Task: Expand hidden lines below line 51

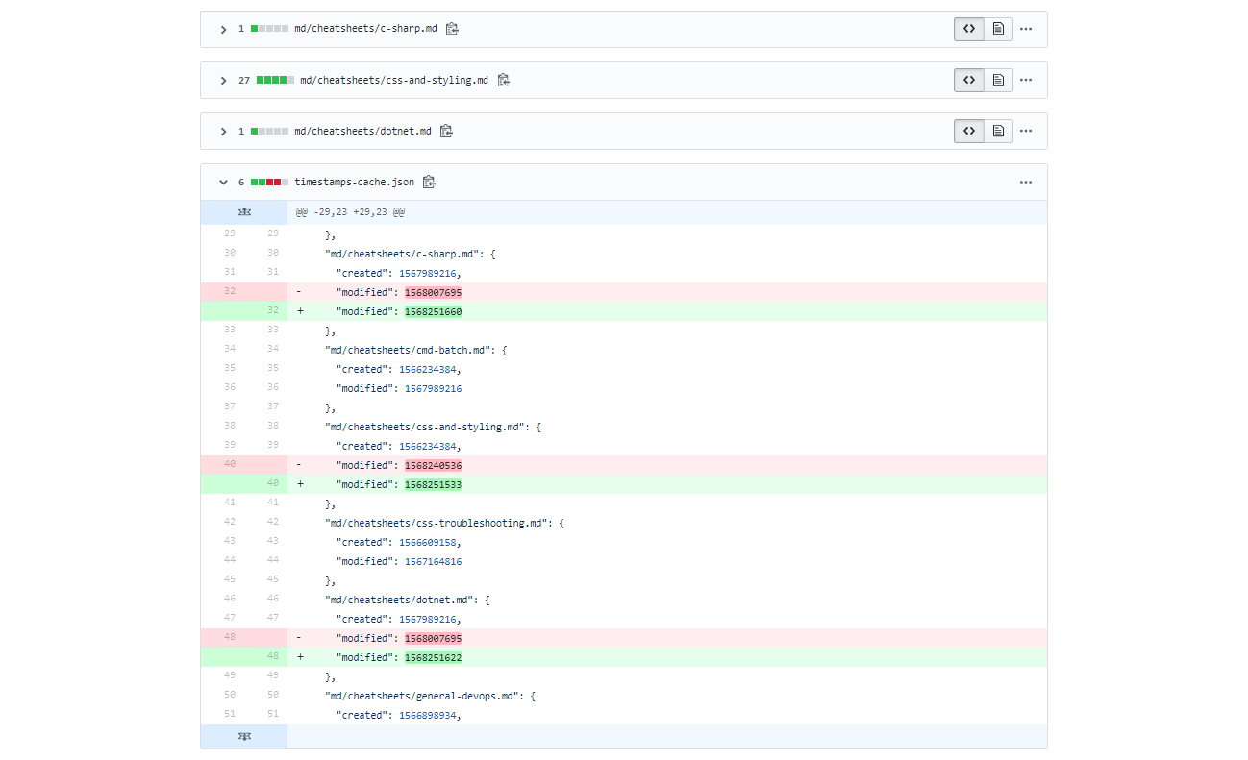Action: [x=244, y=736]
